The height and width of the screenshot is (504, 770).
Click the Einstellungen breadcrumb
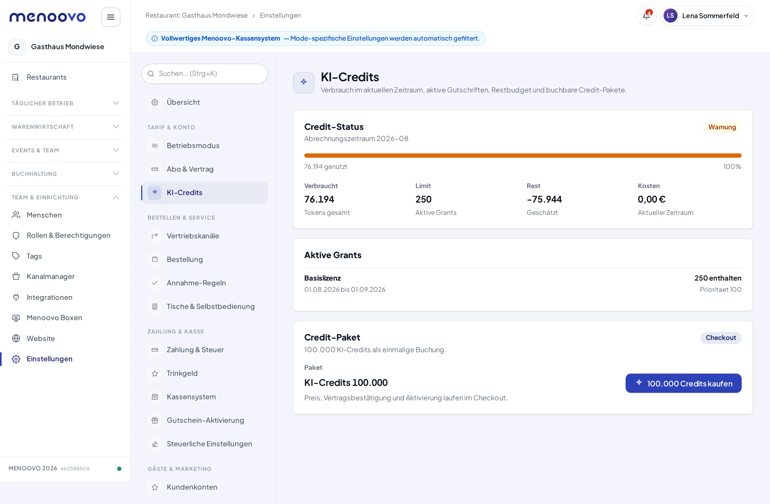[280, 15]
